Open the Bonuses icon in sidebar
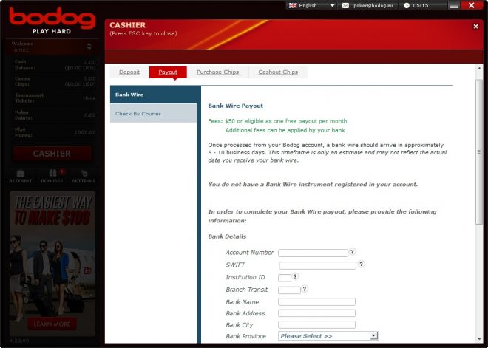The height and width of the screenshot is (348, 488). [52, 176]
